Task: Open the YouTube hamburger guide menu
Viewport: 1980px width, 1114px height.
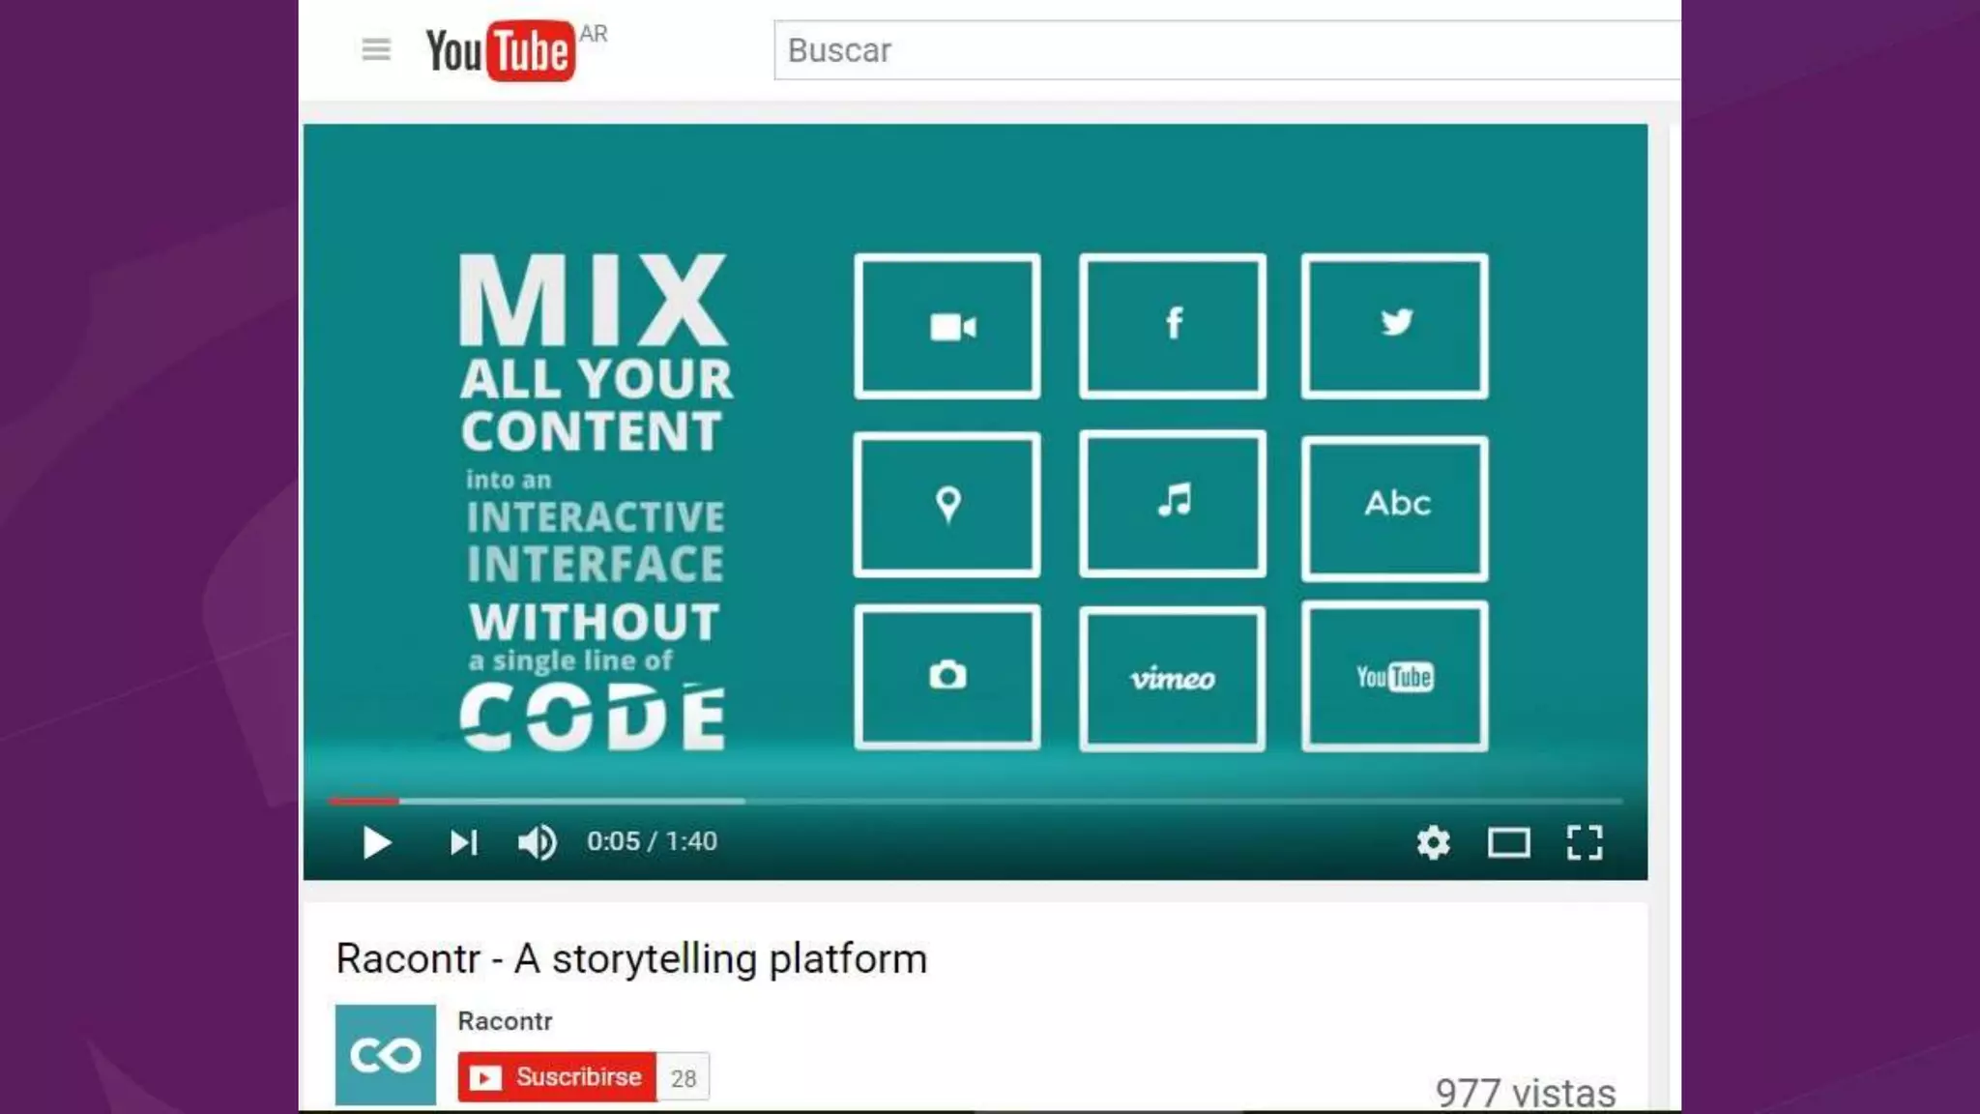Action: (376, 49)
